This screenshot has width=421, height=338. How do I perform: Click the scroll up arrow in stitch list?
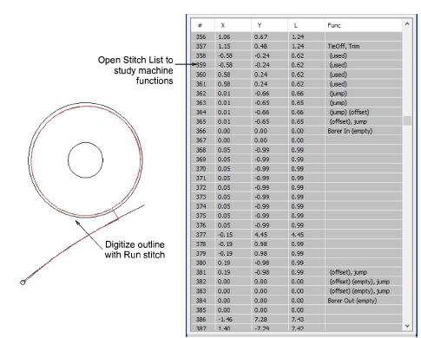point(407,24)
